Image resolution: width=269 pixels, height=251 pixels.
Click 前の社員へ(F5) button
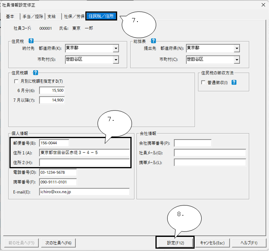[x=22, y=243]
